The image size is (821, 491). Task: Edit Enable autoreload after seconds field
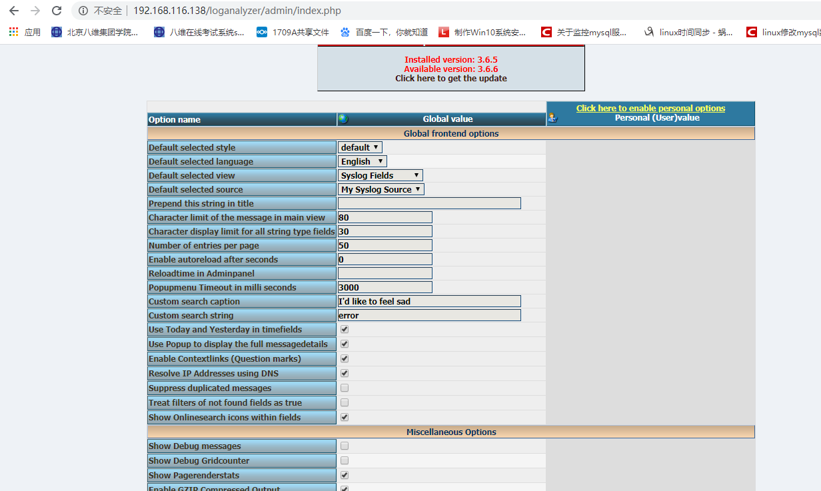click(x=385, y=259)
